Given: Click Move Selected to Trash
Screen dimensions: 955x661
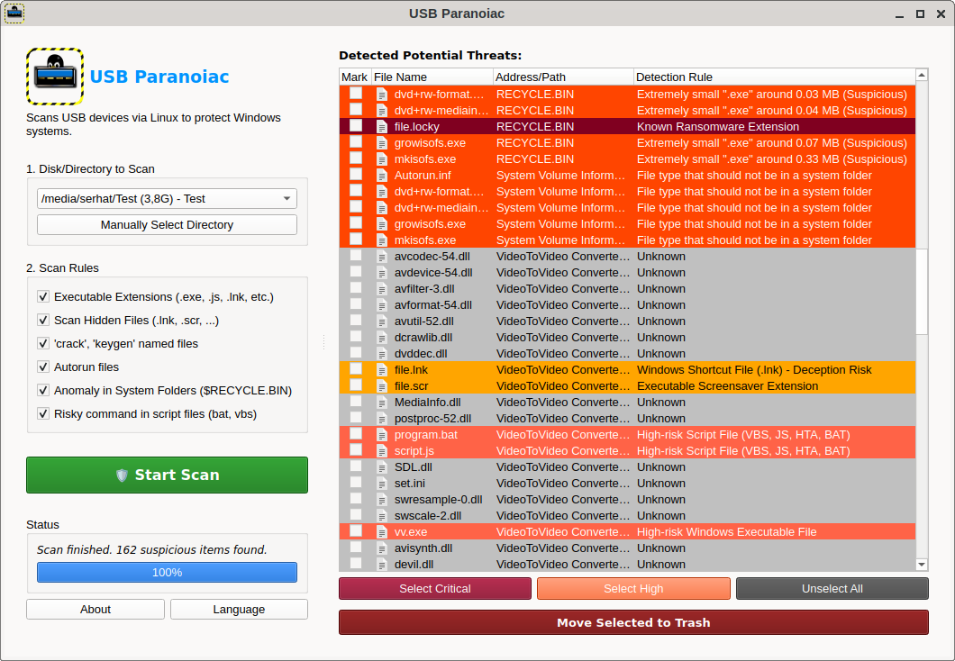Looking at the screenshot, I should click(x=633, y=622).
